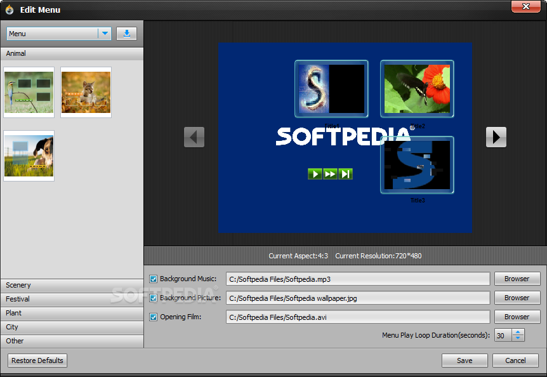Click the Current Aspect 4:3 status text
Screen dimensions: 547x377
(298, 256)
